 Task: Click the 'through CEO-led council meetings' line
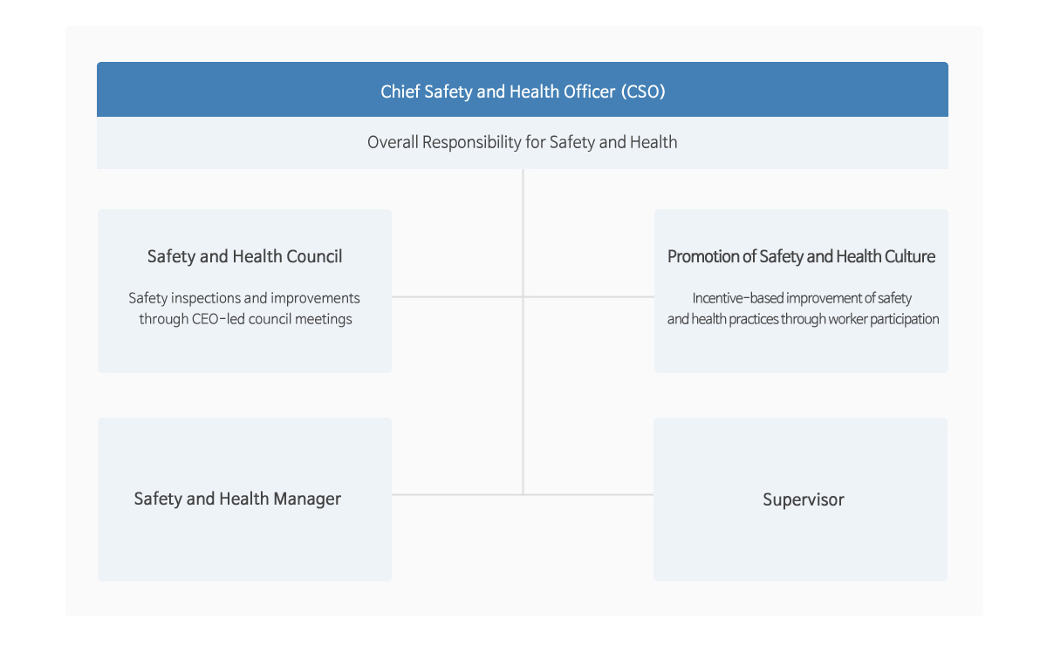[x=245, y=319]
